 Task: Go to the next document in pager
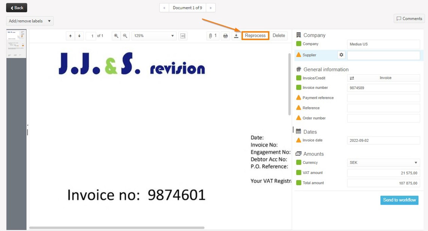211,8
